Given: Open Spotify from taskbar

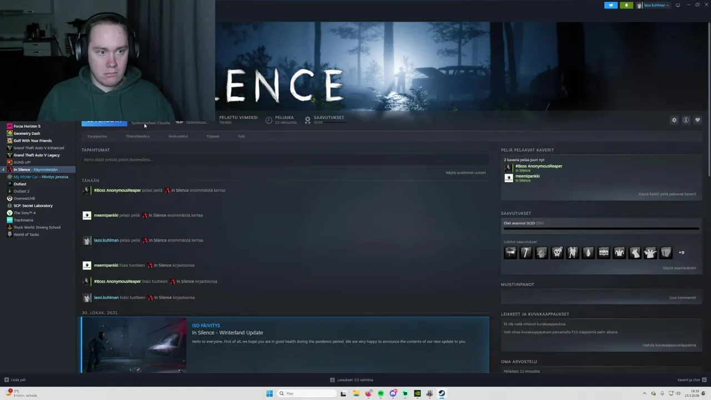Looking at the screenshot, I should click(380, 393).
